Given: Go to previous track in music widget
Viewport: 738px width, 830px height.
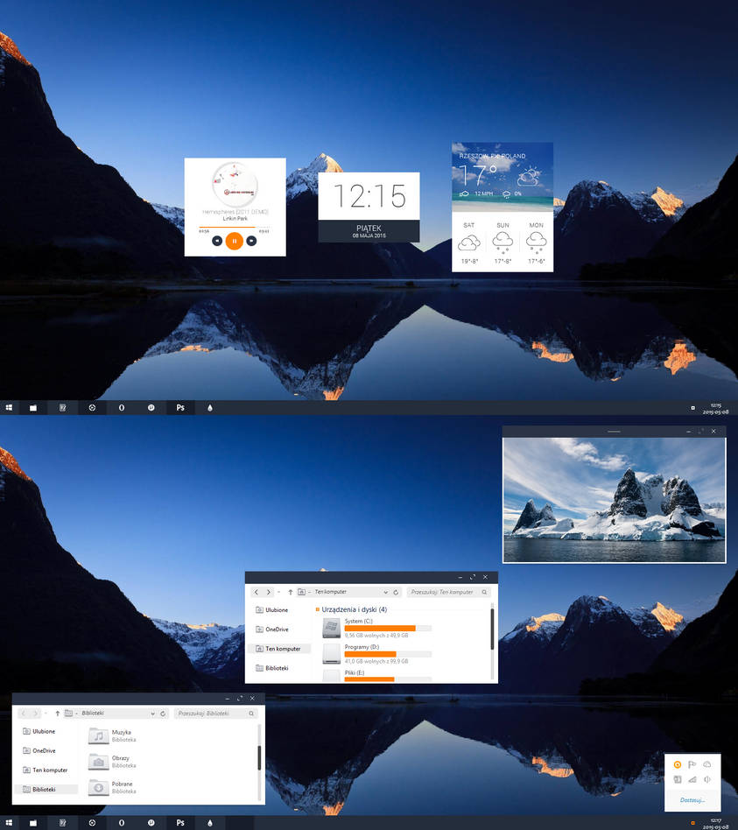Looking at the screenshot, I should coord(217,241).
